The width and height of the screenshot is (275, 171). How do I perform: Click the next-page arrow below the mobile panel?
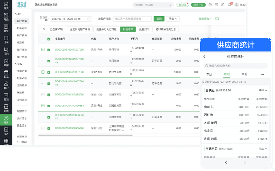click(x=245, y=162)
